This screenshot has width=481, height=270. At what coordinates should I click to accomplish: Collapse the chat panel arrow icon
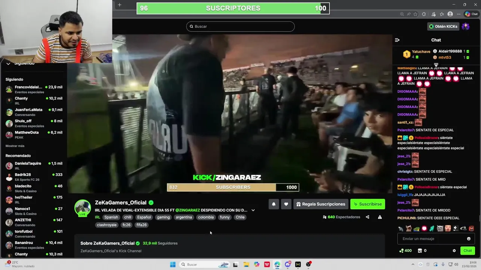pos(397,40)
